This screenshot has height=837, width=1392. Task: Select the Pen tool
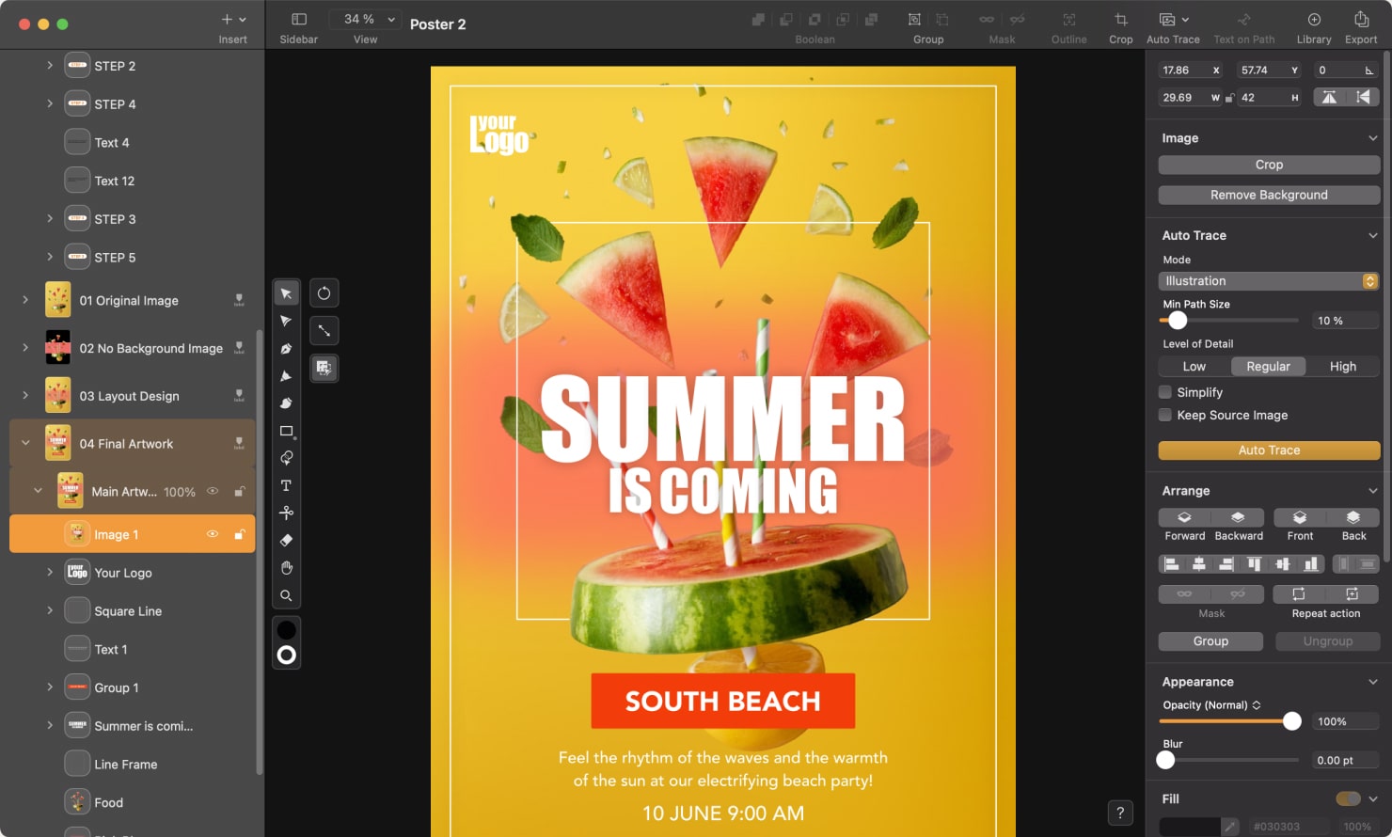pyautogui.click(x=286, y=348)
